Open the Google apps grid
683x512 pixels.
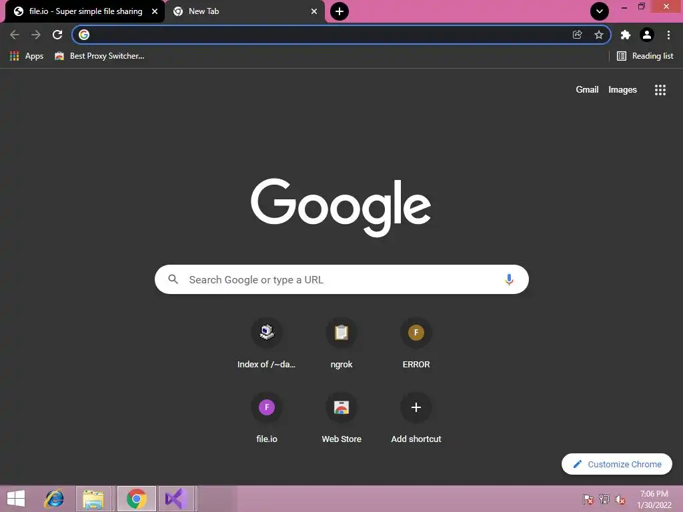click(660, 90)
